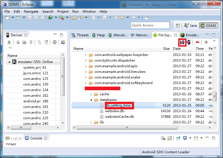Click the Stop Process icon
The width and height of the screenshot is (223, 158).
click(55, 42)
